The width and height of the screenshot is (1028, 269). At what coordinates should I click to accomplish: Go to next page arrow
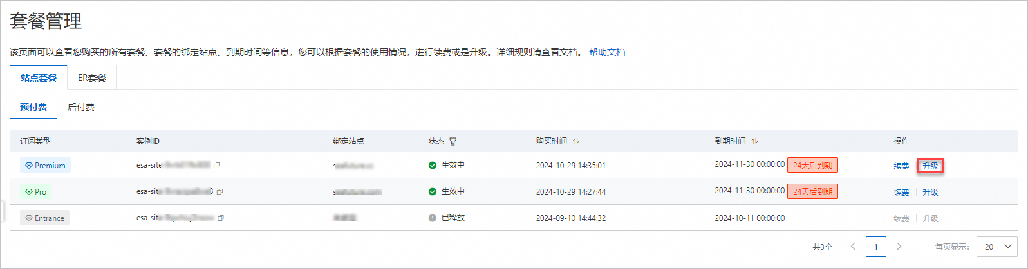pos(899,247)
